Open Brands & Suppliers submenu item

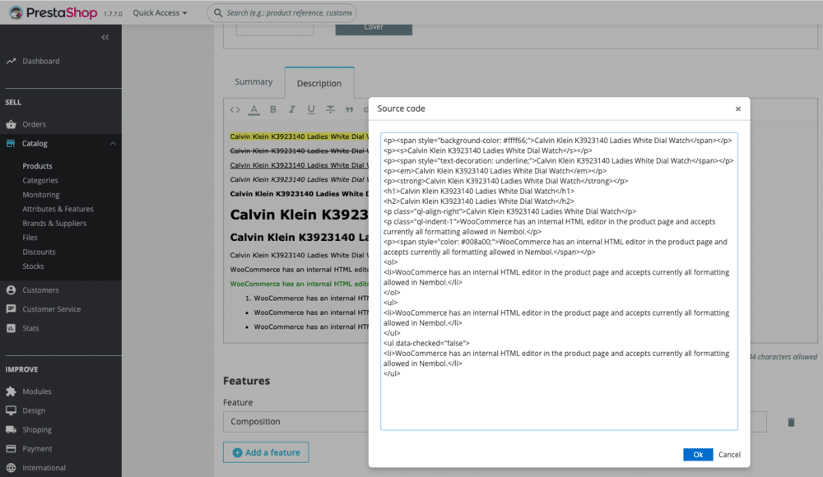pos(54,223)
